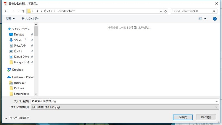Viewport: 222px width, 125px height.
Task: Click the Documents page icon
Action: tap(11, 46)
